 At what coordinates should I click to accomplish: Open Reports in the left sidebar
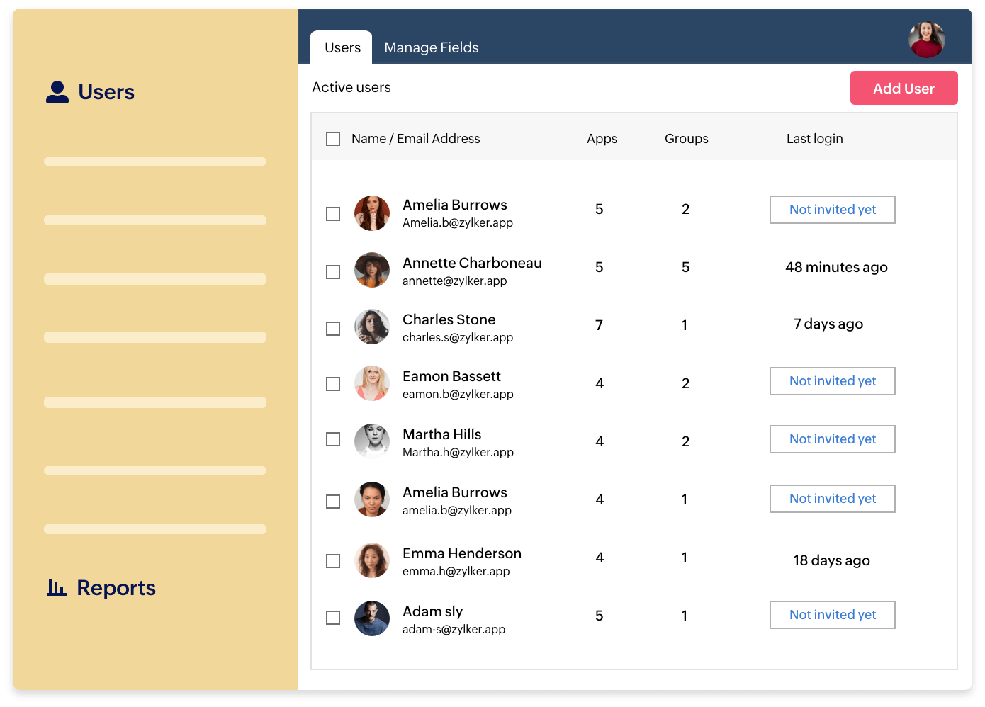click(x=116, y=588)
